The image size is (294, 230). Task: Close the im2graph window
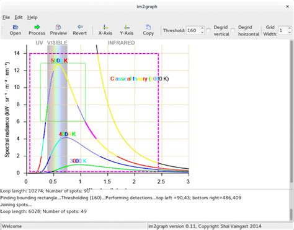(x=287, y=7)
